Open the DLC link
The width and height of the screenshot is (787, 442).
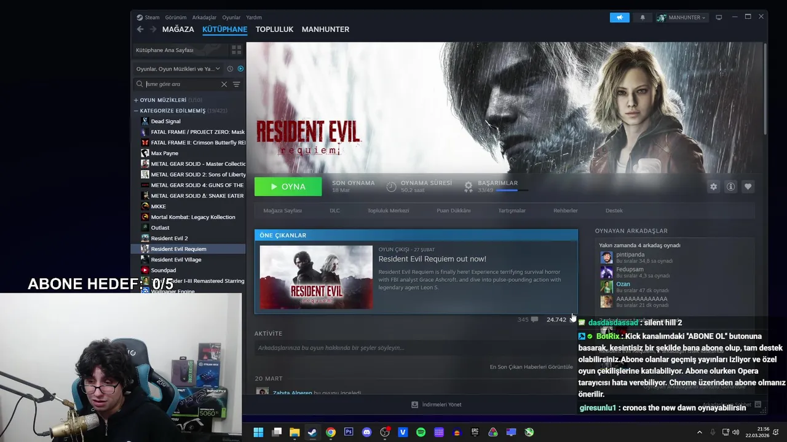click(x=334, y=211)
